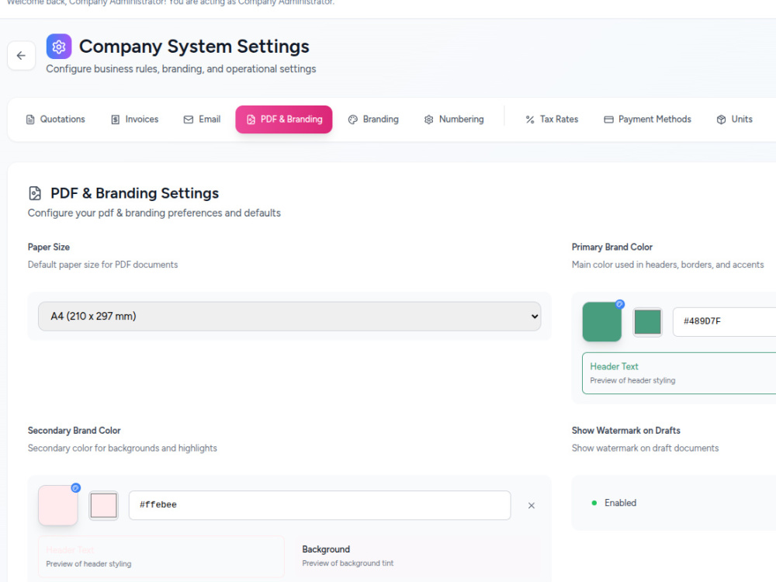Open the small green primary color picker
The image size is (776, 582).
[648, 322]
